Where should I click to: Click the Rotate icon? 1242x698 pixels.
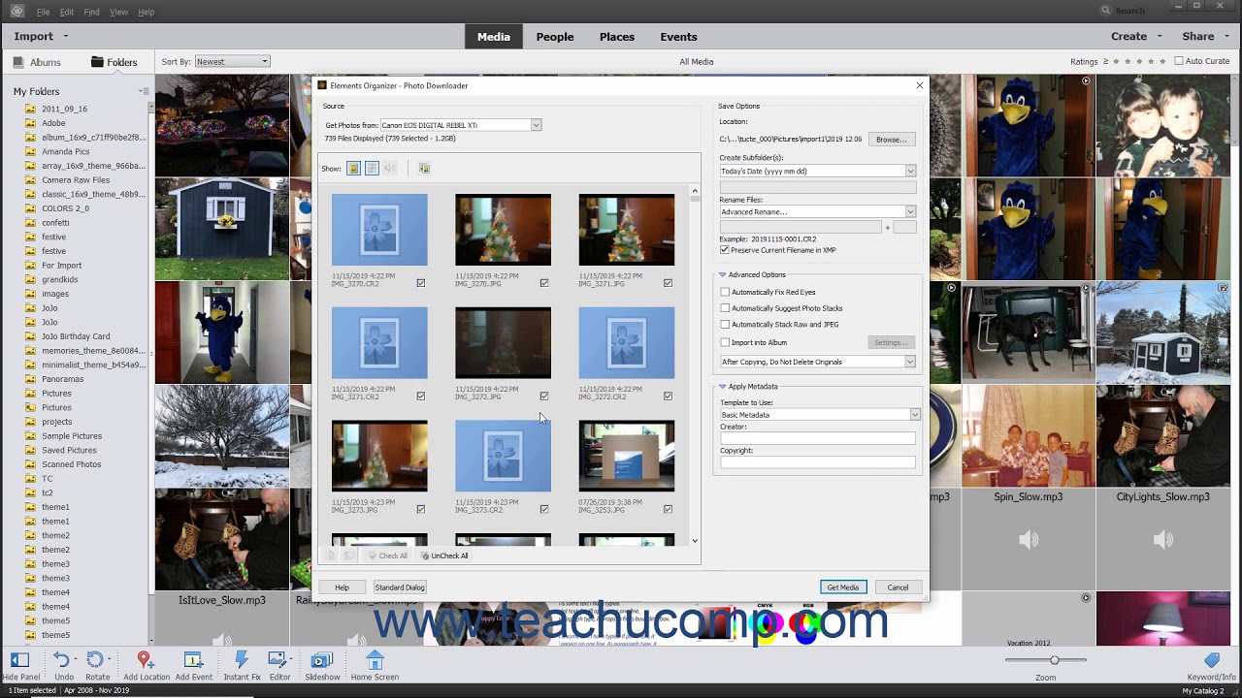pos(96,660)
